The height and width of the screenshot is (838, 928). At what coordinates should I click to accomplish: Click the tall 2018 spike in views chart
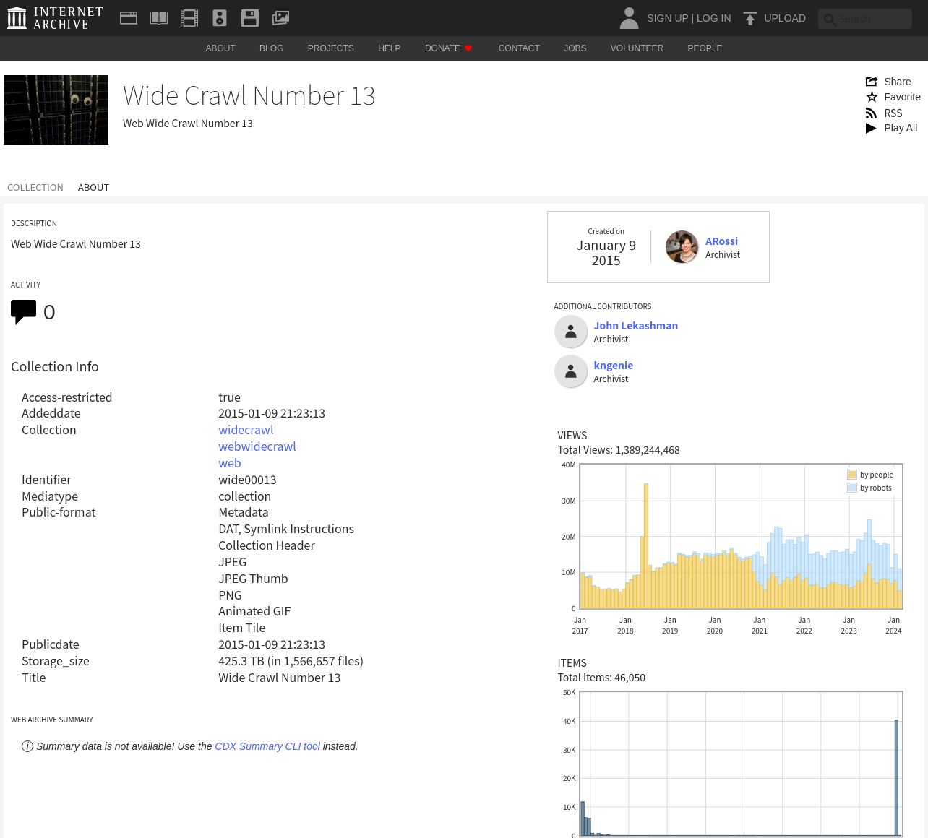point(645,545)
